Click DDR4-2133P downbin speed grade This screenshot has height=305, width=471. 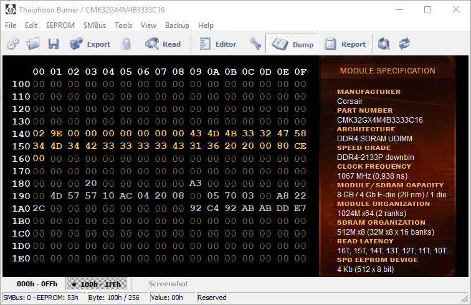(x=376, y=157)
